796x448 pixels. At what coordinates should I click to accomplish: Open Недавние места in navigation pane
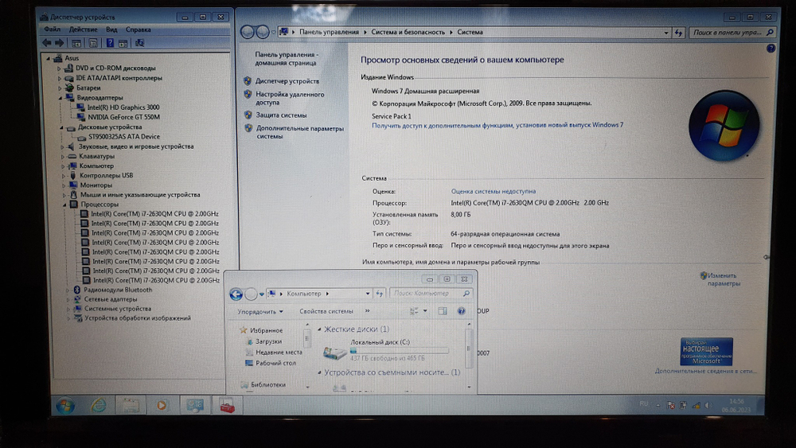click(279, 352)
